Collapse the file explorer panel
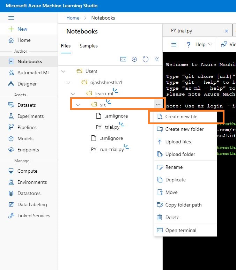236x270 pixels. pyautogui.click(x=157, y=59)
